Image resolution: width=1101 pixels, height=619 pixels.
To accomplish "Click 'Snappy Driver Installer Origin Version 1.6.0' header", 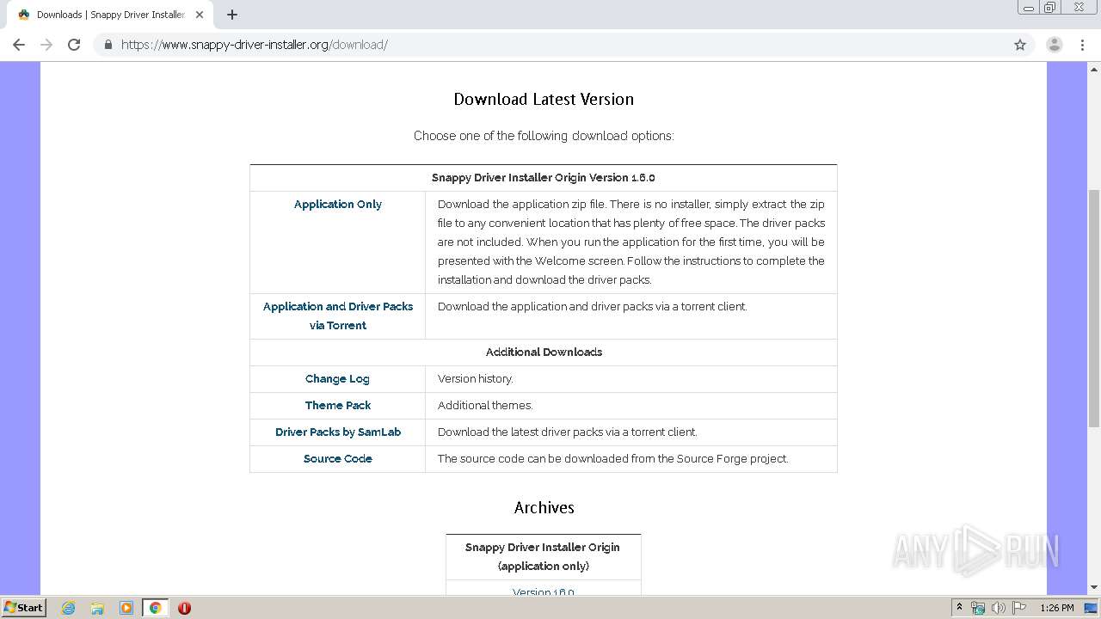I will [544, 177].
